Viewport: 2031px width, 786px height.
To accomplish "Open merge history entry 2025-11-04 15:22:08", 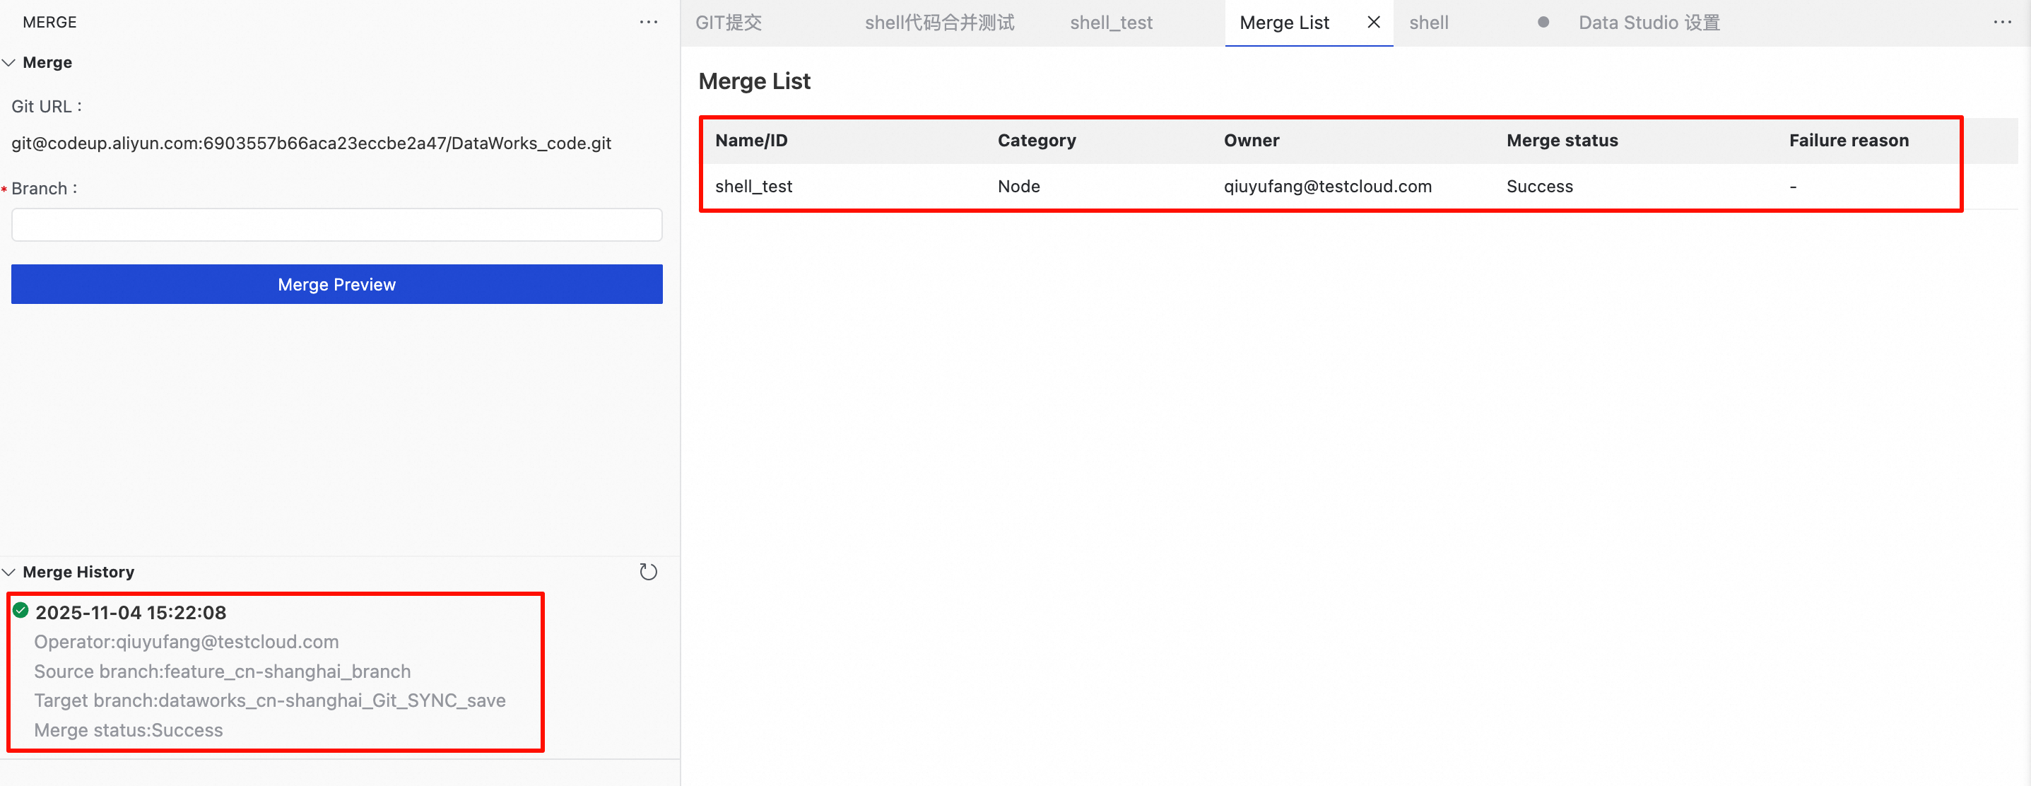I will tap(131, 613).
